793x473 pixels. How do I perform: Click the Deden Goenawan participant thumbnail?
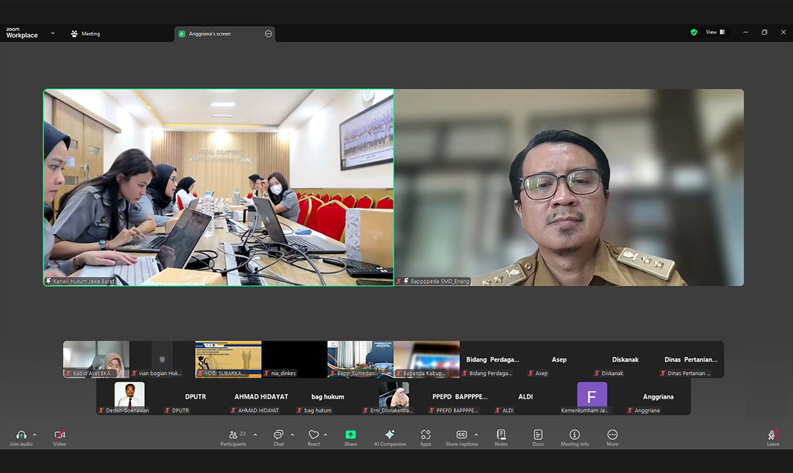tap(129, 397)
